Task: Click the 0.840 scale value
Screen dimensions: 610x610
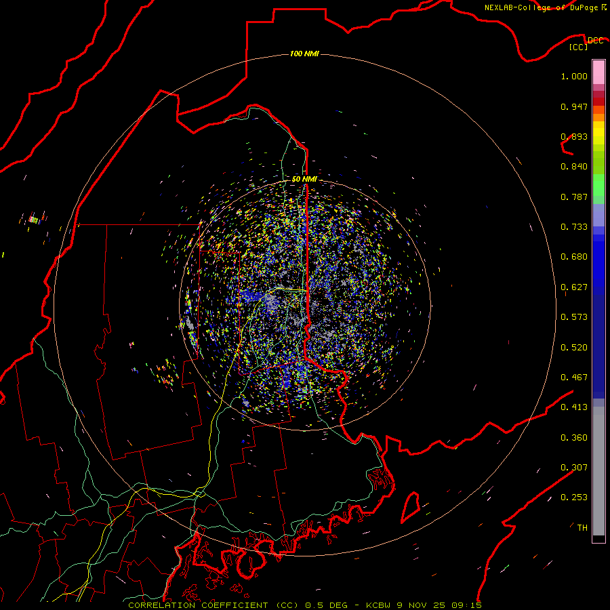Action: 574,167
